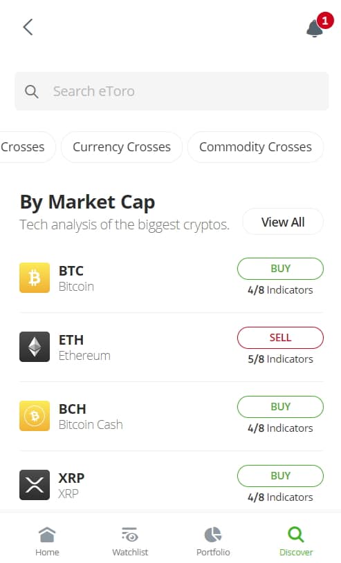
Task: Go to Home in bottom navigation
Action: [x=47, y=542]
